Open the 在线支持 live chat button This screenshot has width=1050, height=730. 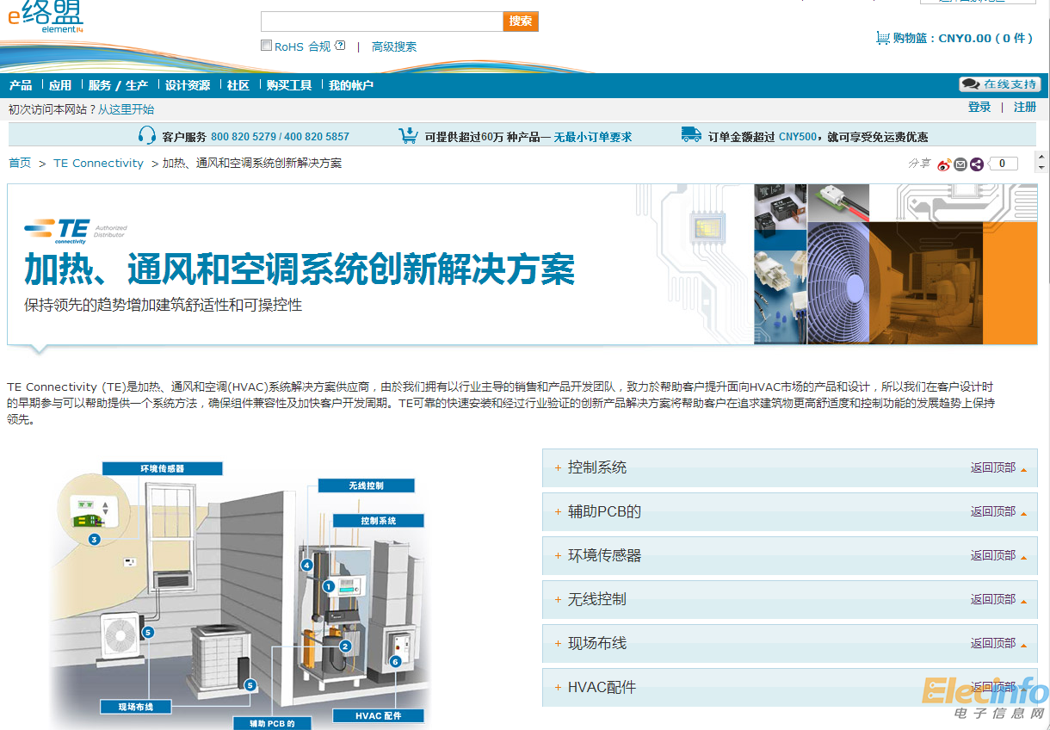pos(1000,84)
